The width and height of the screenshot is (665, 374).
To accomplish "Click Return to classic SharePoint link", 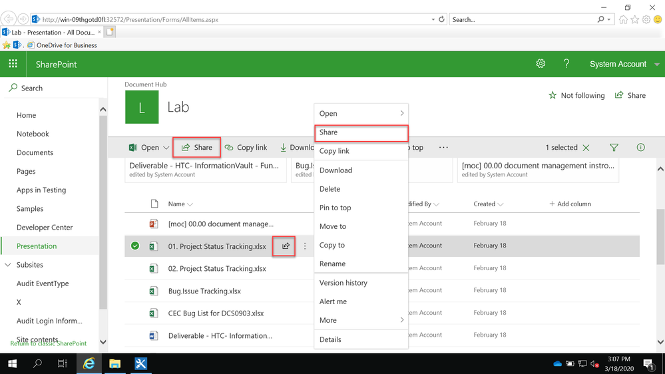I will [49, 343].
